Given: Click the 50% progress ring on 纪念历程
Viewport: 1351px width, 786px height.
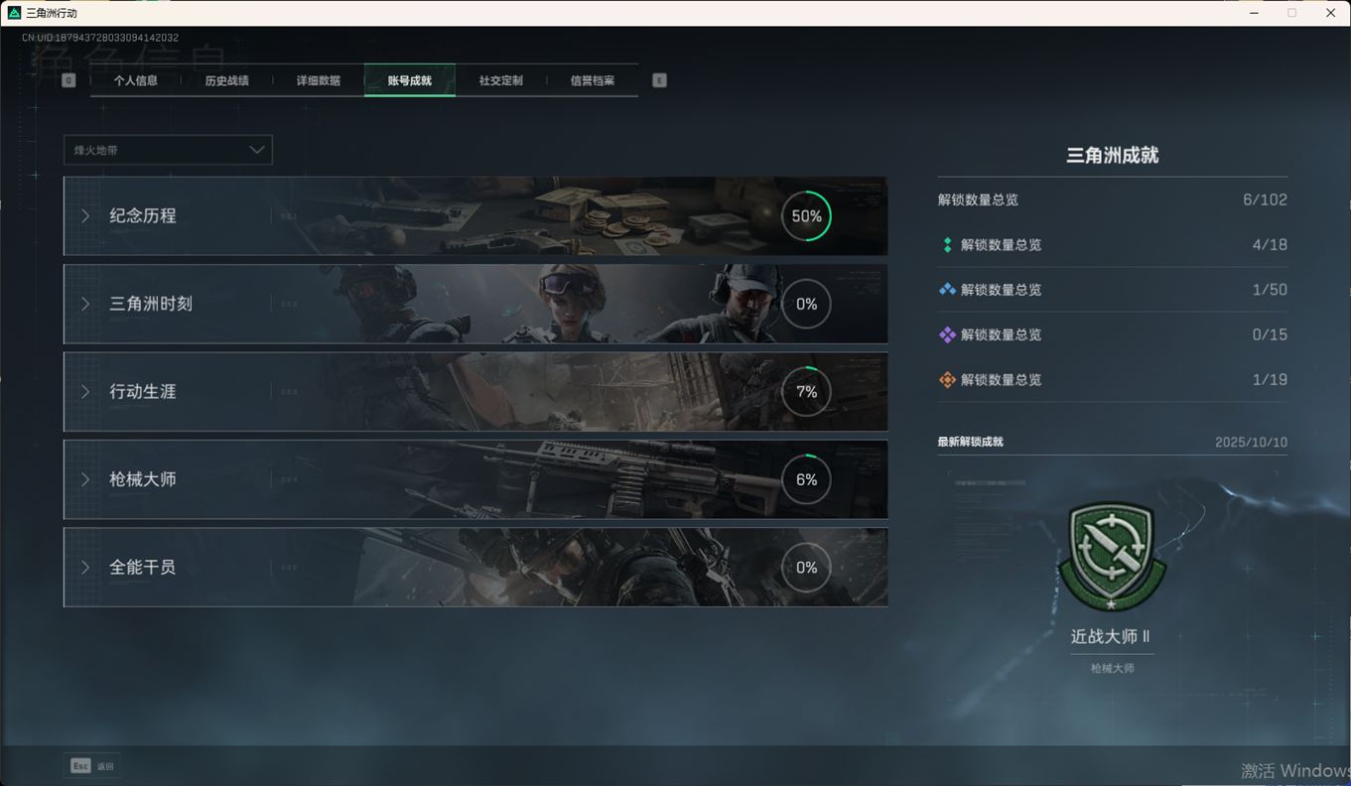Looking at the screenshot, I should [806, 216].
